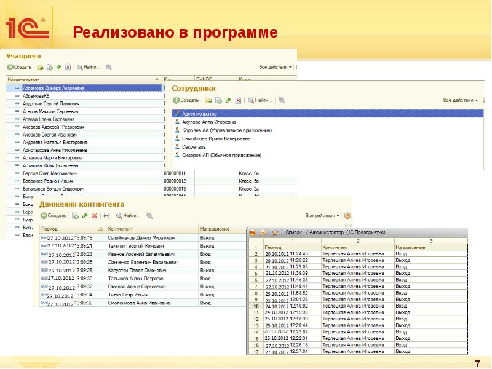
Task: Select Тамили Георгий Кимович row
Action: (143, 246)
